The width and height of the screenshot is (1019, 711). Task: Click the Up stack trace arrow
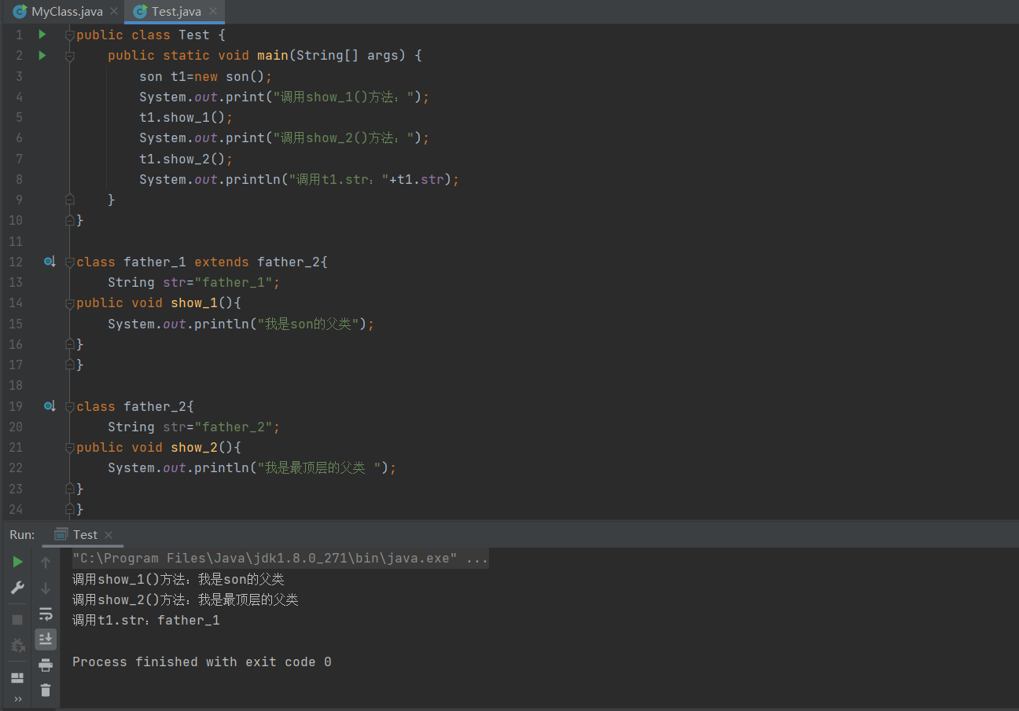[x=46, y=562]
